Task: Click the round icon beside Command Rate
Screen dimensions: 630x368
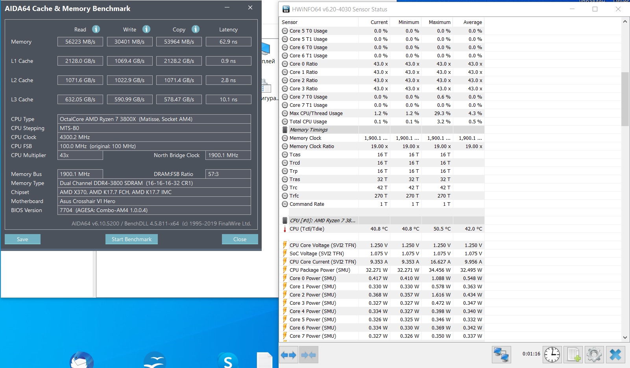Action: coord(285,204)
